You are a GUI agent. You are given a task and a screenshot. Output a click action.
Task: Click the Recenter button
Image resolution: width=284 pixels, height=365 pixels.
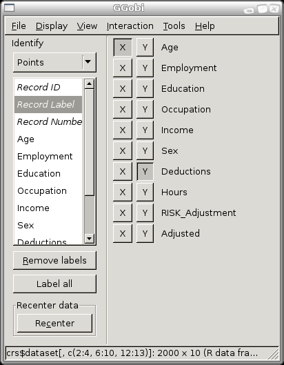[x=54, y=323]
